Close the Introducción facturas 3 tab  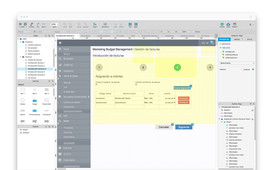click(x=78, y=36)
